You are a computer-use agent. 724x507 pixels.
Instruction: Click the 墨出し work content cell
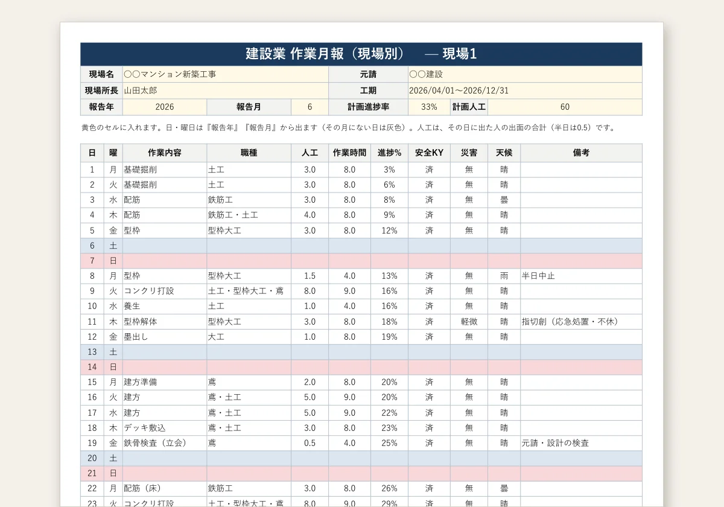coord(165,337)
